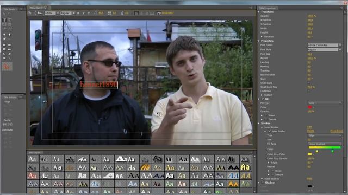Collapse the Properties section
Image resolution: width=348 pixels, height=195 pixels.
coord(259,41)
